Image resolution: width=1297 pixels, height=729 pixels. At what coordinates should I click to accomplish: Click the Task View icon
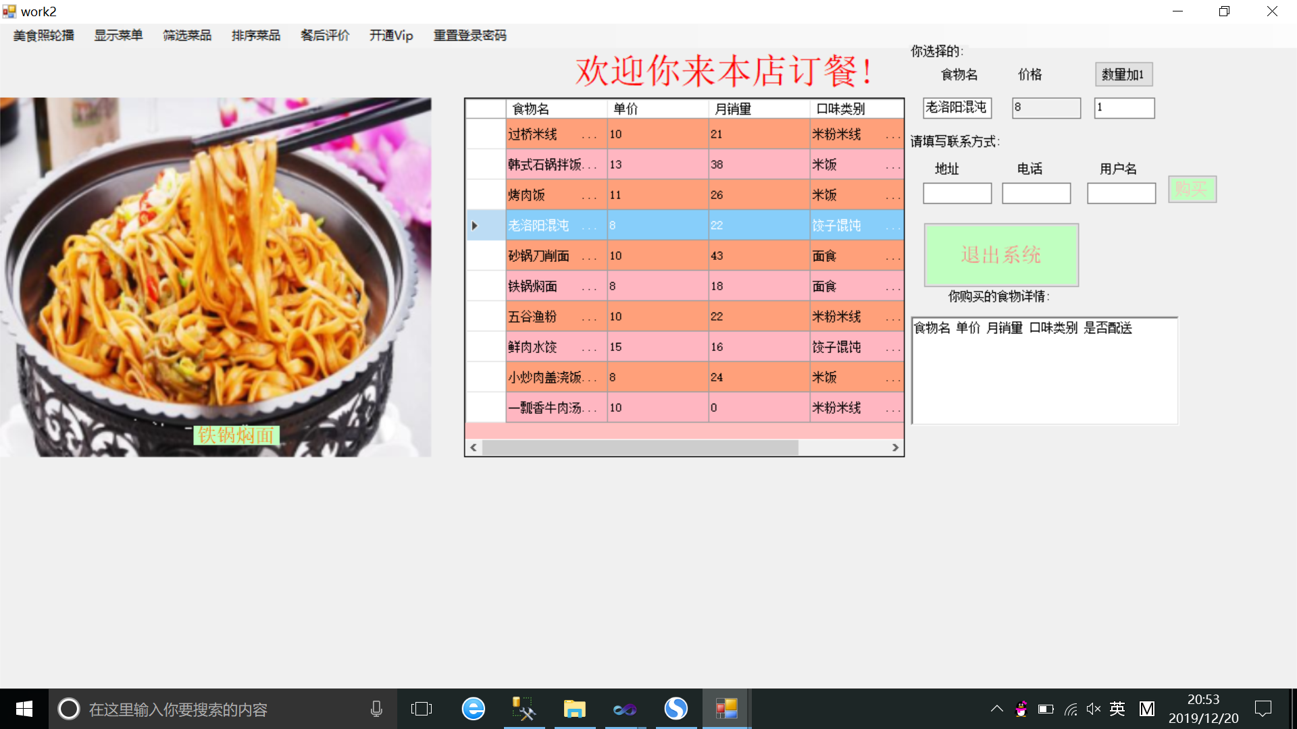(x=422, y=709)
